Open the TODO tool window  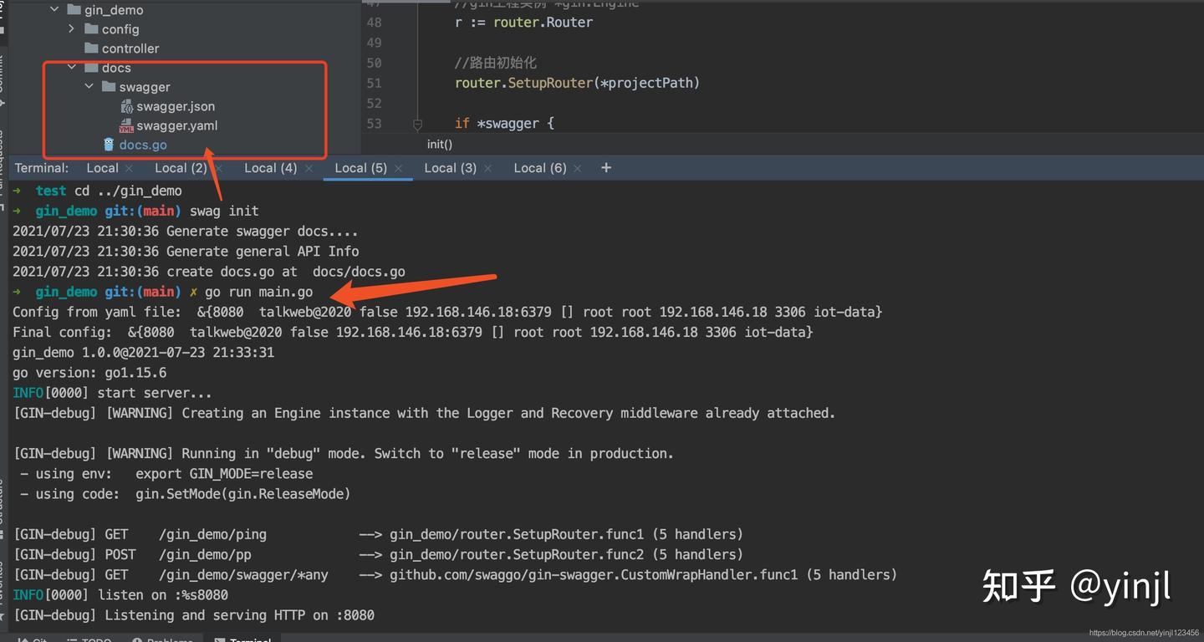pos(89,639)
